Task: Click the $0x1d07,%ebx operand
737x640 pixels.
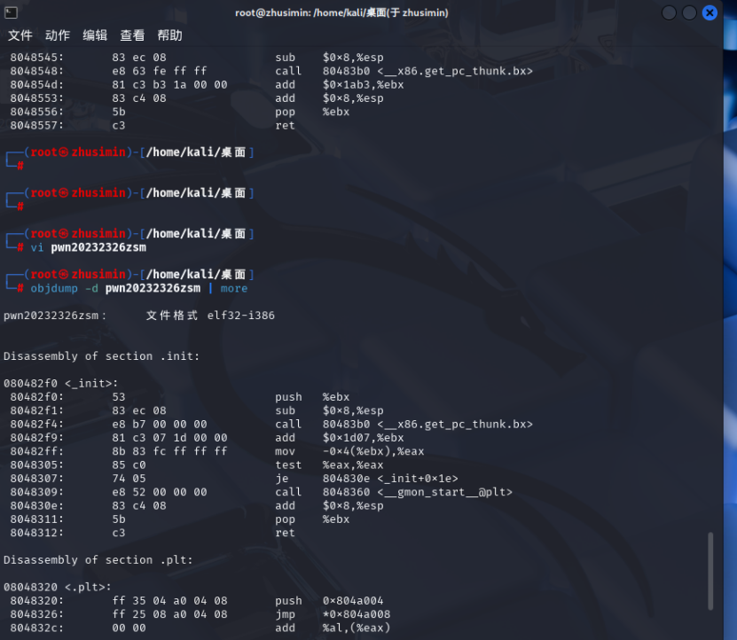Action: click(x=363, y=438)
